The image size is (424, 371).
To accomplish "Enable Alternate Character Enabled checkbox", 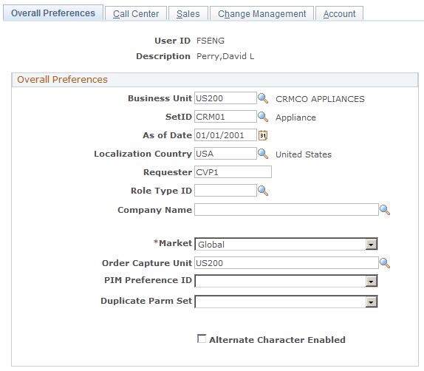I will tap(202, 338).
